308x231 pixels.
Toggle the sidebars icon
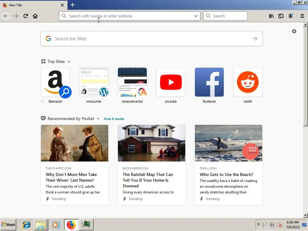click(281, 16)
